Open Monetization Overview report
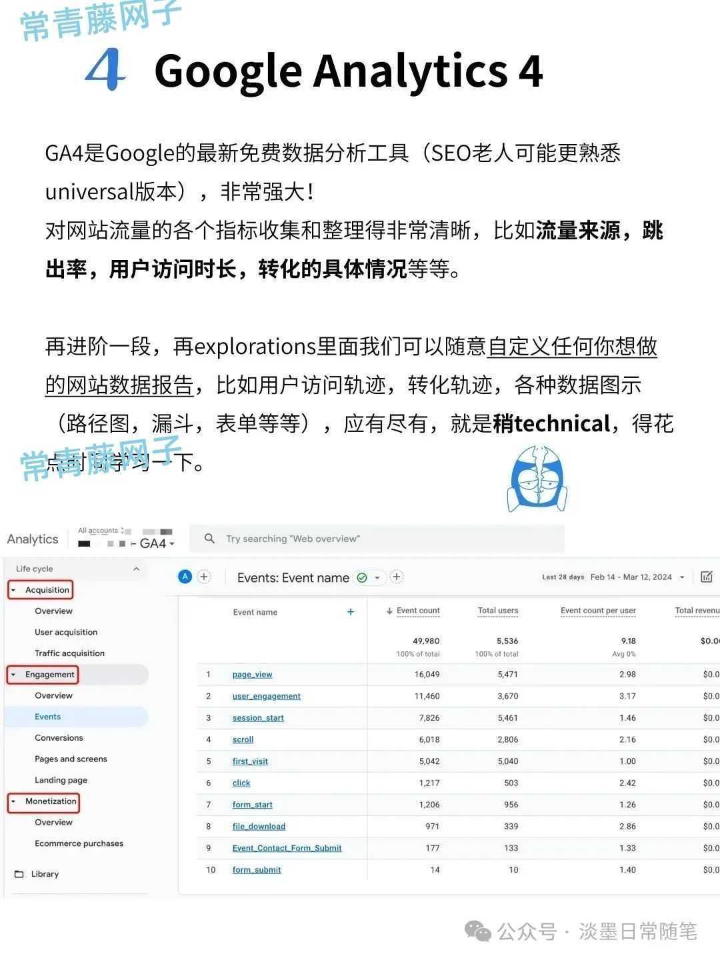Screen dimensions: 720x960 pos(53,823)
